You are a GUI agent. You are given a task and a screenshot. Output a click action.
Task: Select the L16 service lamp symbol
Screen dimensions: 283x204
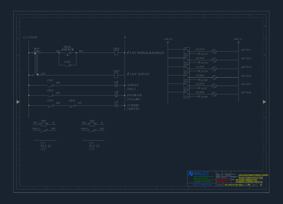pyautogui.click(x=116, y=85)
